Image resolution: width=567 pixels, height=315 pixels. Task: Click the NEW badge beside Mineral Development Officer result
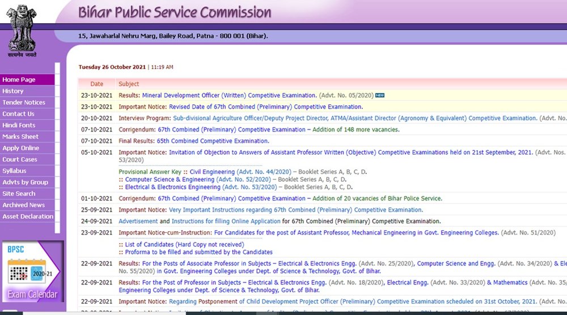coord(380,95)
